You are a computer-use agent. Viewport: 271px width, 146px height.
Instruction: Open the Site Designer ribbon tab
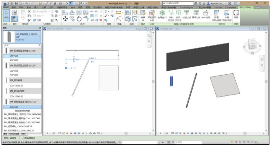click(x=186, y=7)
